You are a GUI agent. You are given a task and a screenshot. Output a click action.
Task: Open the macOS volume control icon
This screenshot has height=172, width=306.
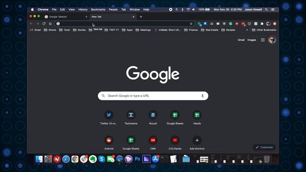193,10
